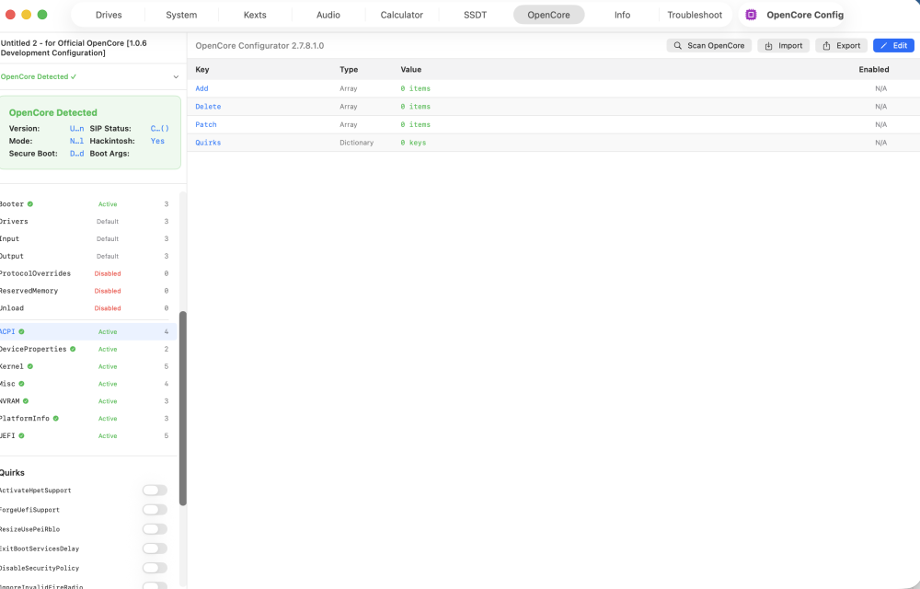Click the sidebar vertical scrollbar

coord(183,409)
